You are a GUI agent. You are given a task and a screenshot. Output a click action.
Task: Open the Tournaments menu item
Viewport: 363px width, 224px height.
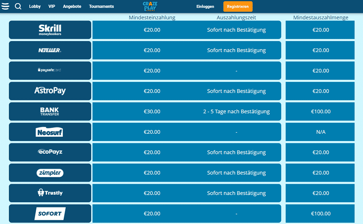(101, 6)
